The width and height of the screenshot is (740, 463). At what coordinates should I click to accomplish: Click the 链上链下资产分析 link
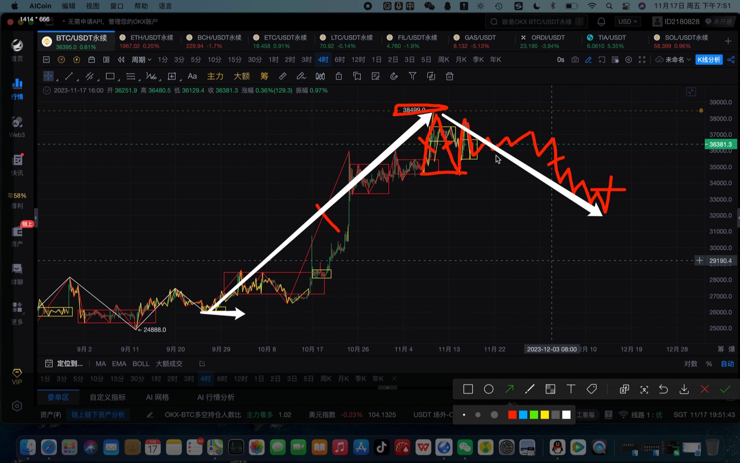98,415
